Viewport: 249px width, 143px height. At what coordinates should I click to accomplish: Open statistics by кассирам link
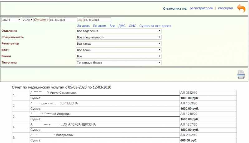coord(225,8)
